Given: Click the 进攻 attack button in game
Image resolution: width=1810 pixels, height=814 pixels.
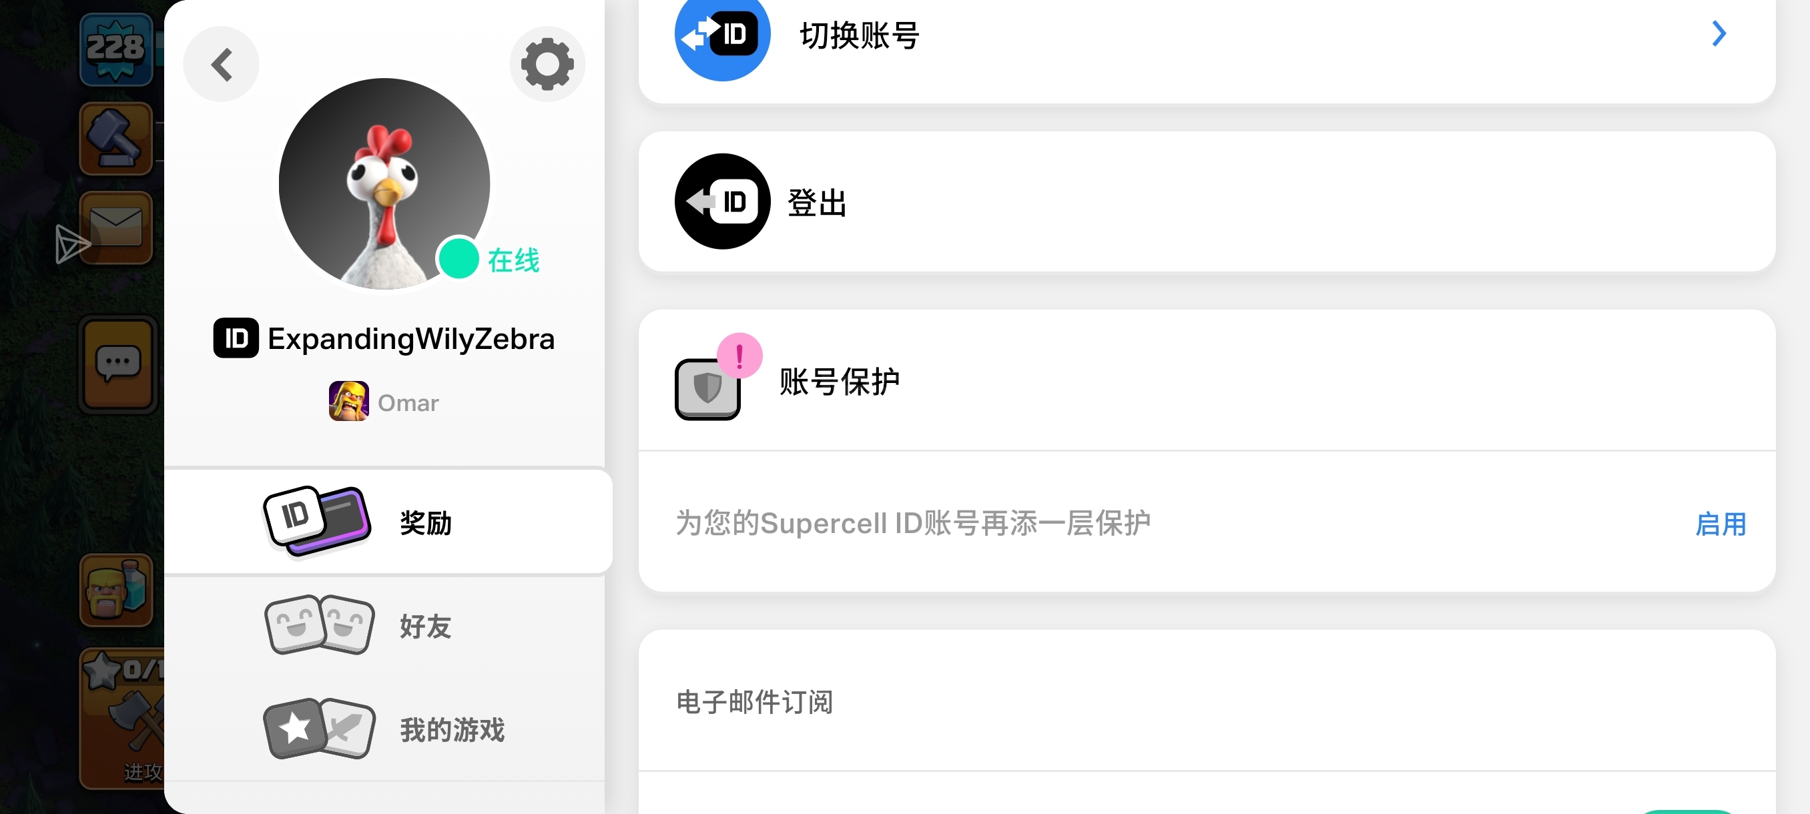Looking at the screenshot, I should [x=123, y=719].
